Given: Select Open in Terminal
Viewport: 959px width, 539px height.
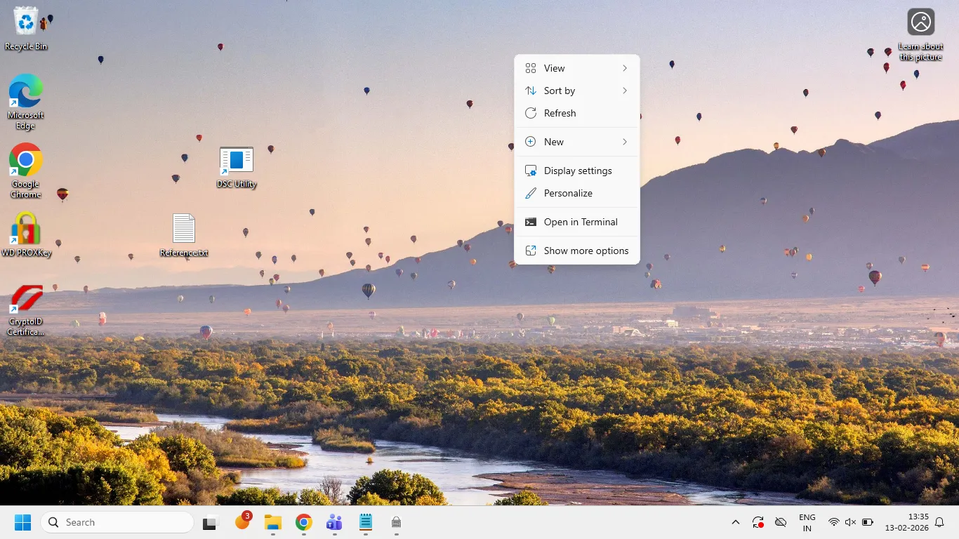Looking at the screenshot, I should point(577,222).
